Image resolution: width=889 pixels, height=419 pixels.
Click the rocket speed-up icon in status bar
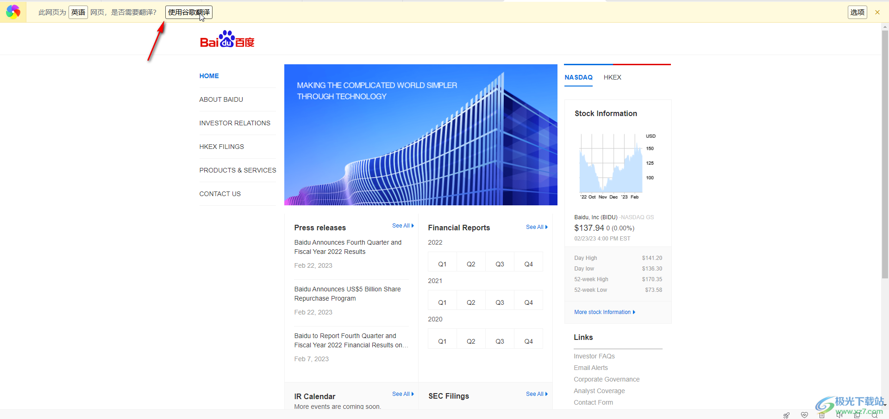click(786, 415)
